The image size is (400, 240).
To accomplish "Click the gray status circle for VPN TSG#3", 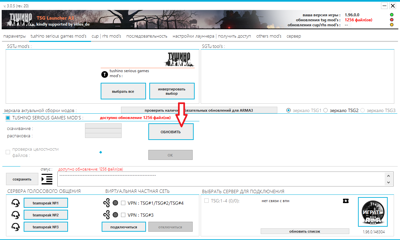I will tap(115, 215).
